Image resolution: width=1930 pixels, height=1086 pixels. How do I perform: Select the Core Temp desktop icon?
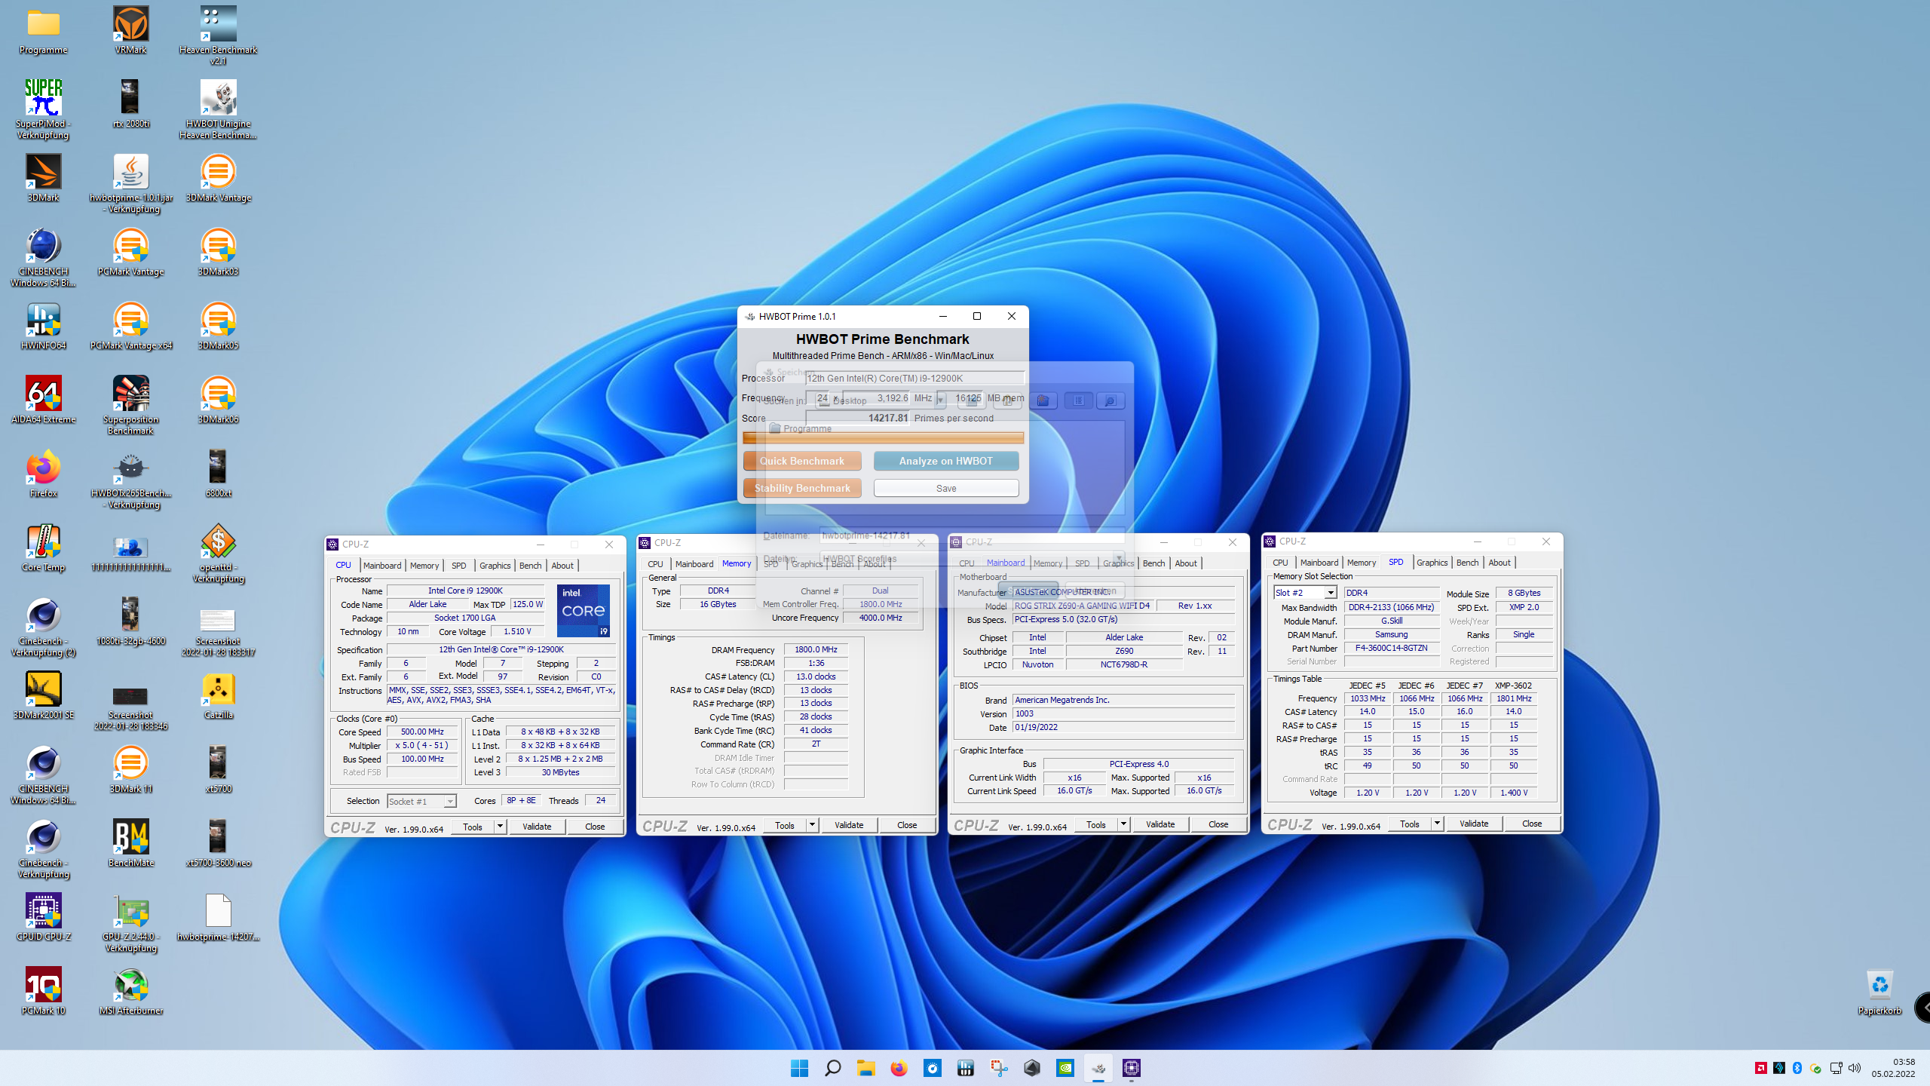[44, 548]
